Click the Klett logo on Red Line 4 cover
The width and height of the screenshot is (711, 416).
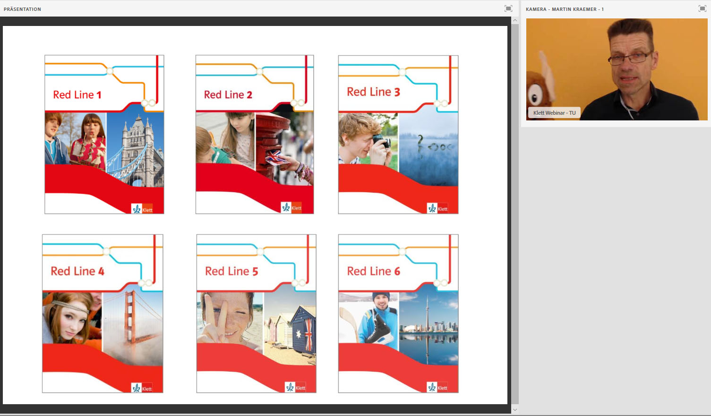(x=142, y=388)
